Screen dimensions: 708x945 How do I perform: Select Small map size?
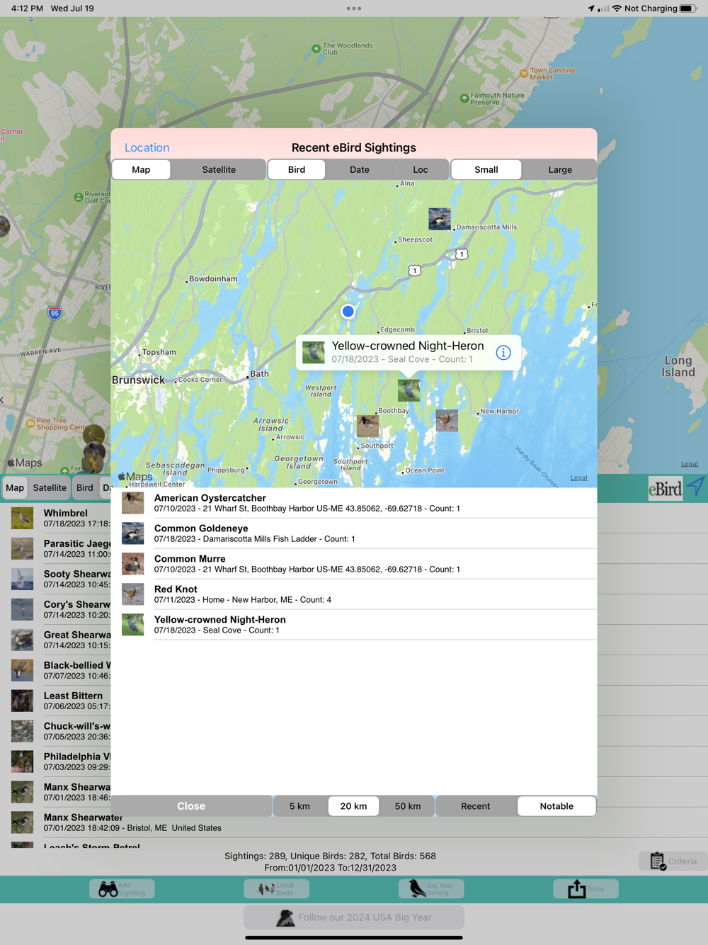tap(486, 170)
